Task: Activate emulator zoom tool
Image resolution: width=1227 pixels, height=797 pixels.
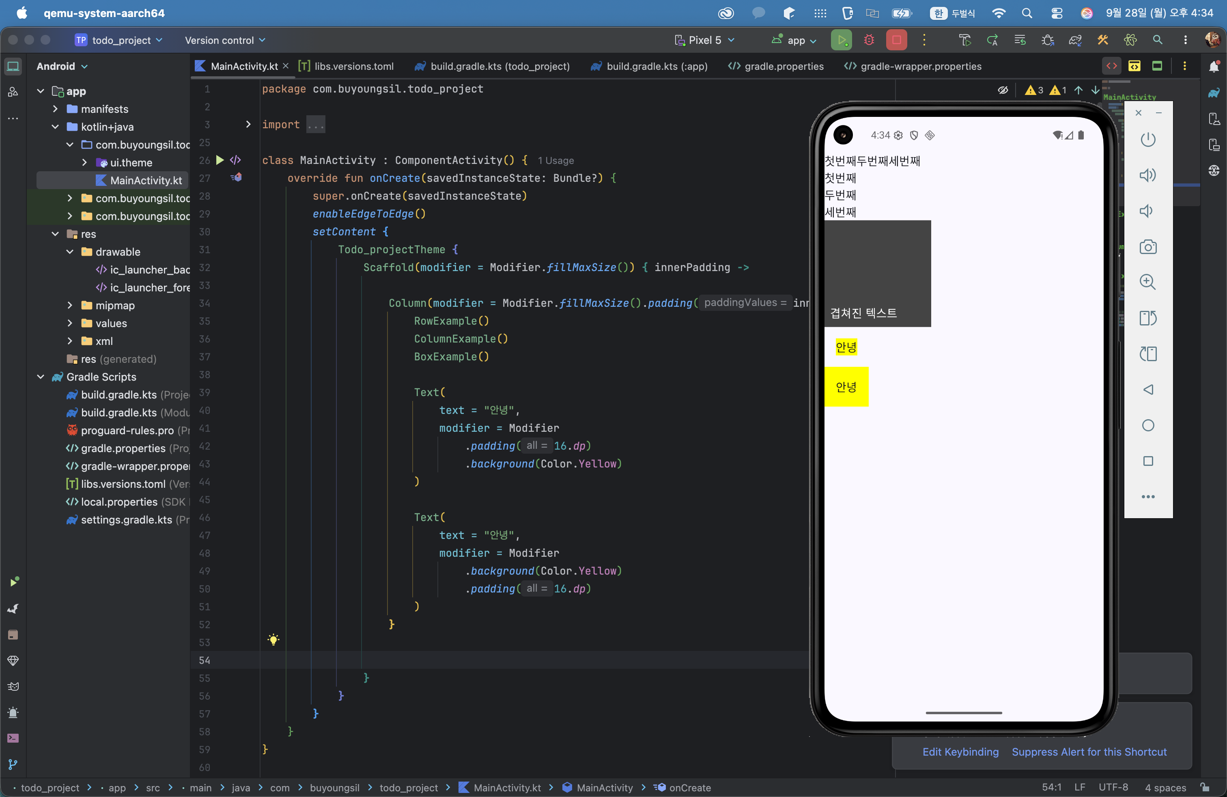Action: pos(1147,282)
